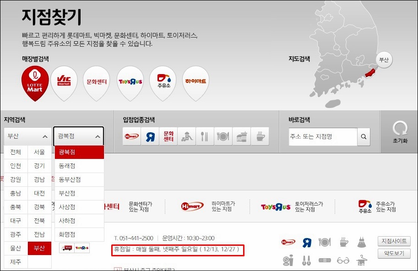Click dress clothing facility icon in branch result

click(x=362, y=242)
